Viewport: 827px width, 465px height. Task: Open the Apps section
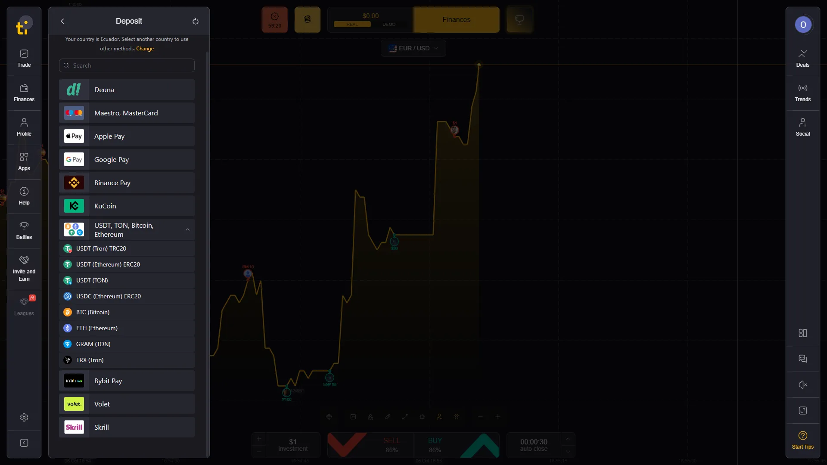point(24,162)
